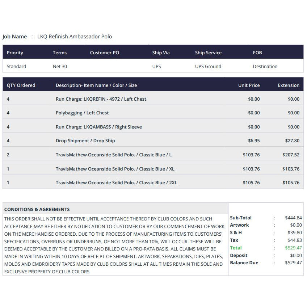Select the Job Name value LKQ Refinish Ambassador Polo
Viewport: 307px width, 307px height.
click(x=75, y=37)
